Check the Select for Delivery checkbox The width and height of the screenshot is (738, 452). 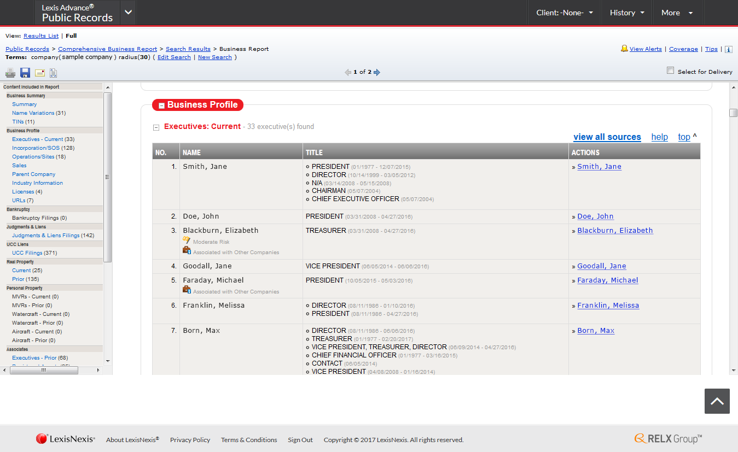[670, 71]
